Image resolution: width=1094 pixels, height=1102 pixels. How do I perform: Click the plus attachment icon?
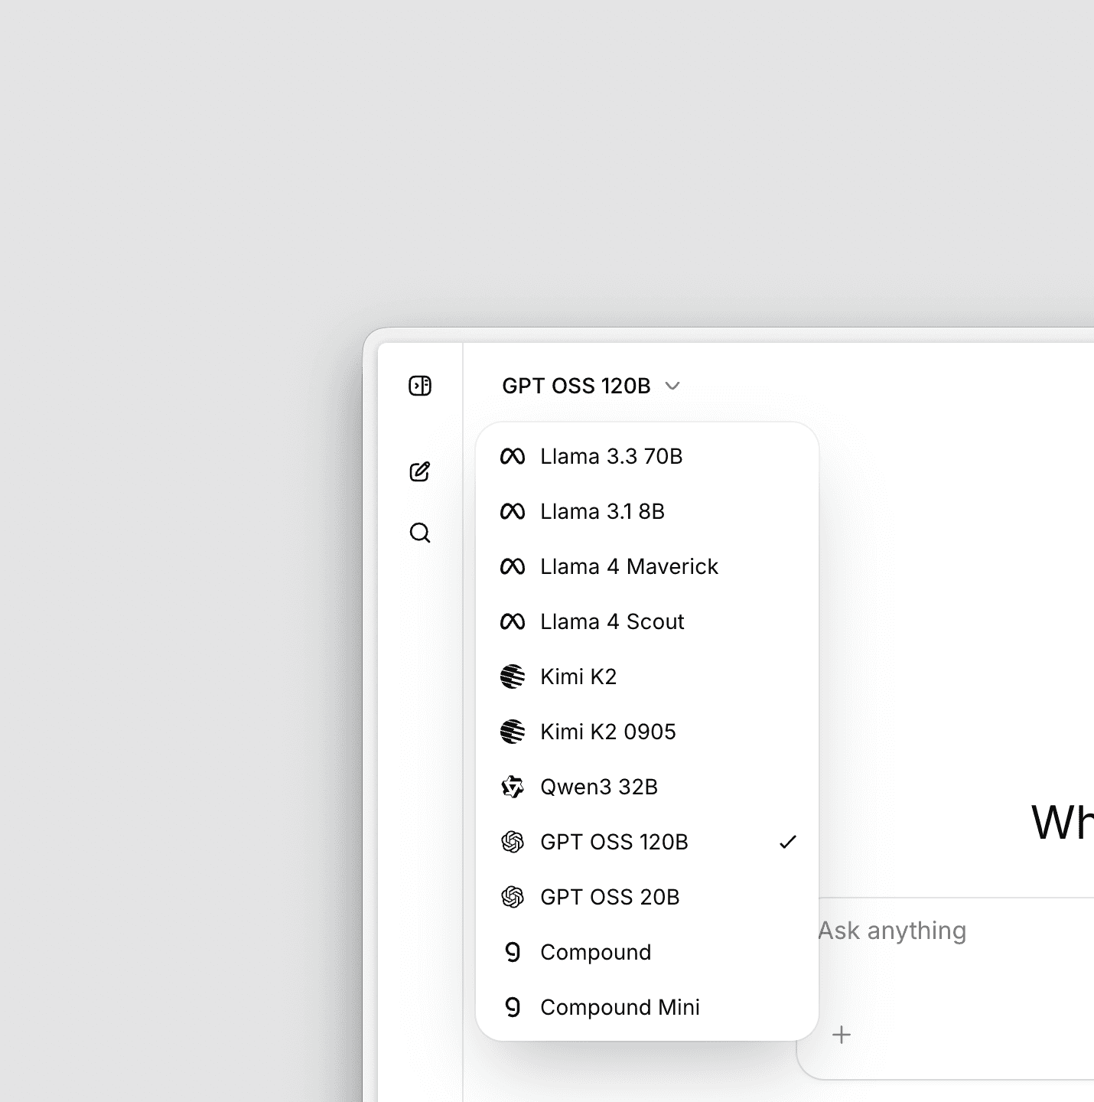point(842,1035)
